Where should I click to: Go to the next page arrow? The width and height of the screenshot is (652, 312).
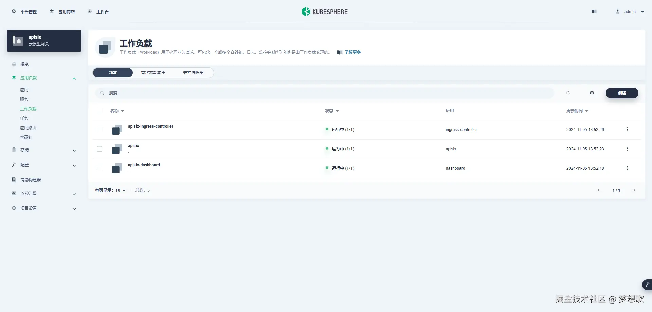coord(633,190)
